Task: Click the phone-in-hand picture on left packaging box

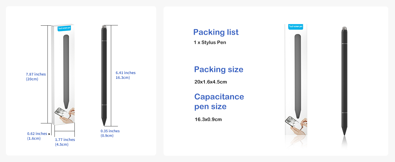Action: point(64,116)
